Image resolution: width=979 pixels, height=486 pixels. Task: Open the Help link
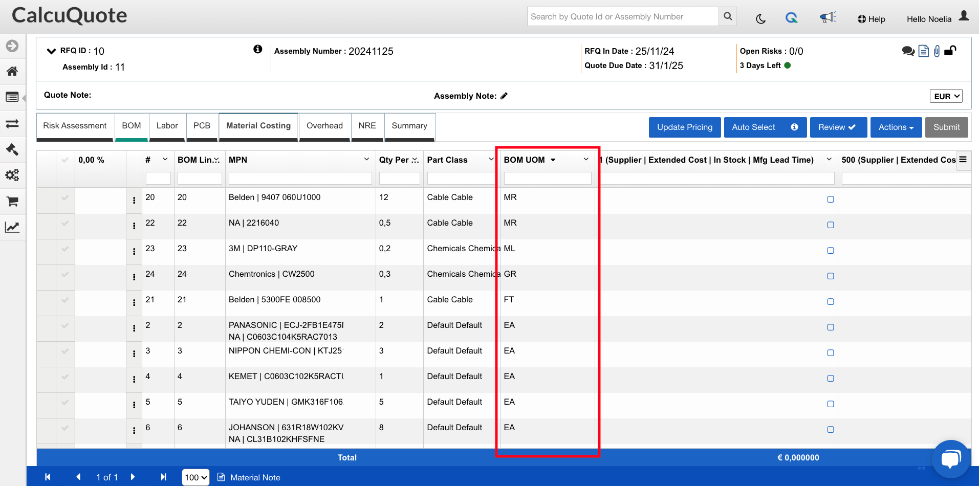pyautogui.click(x=871, y=19)
